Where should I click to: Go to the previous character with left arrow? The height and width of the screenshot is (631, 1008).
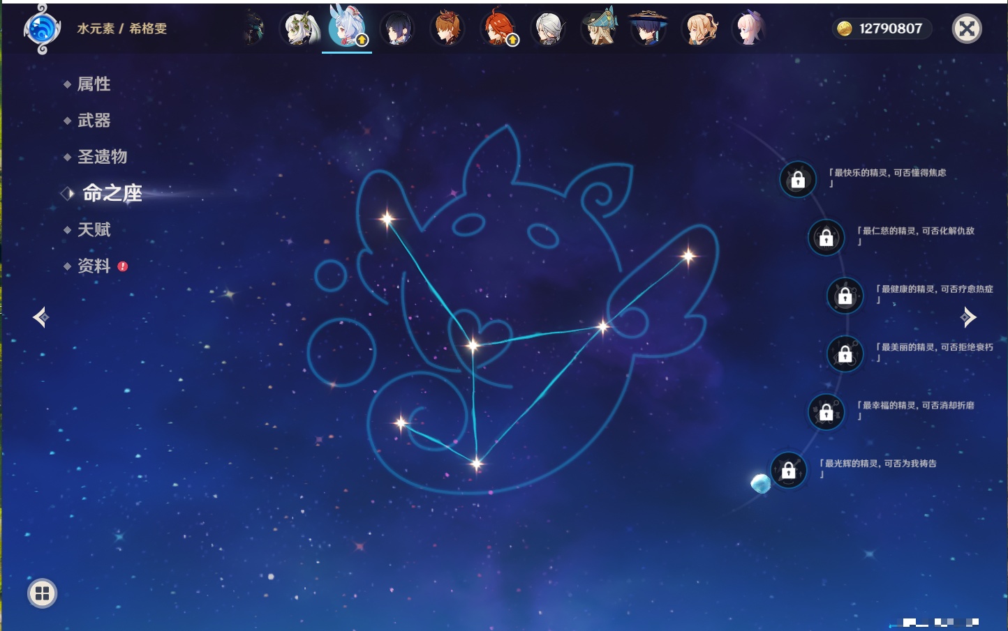point(40,317)
